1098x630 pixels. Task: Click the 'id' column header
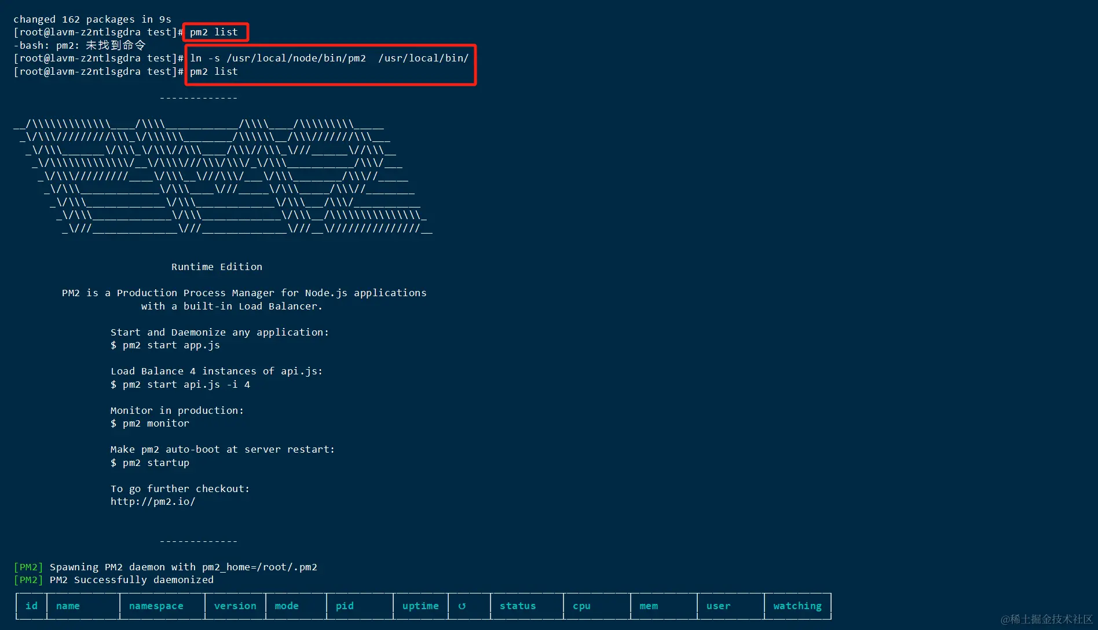tap(31, 606)
